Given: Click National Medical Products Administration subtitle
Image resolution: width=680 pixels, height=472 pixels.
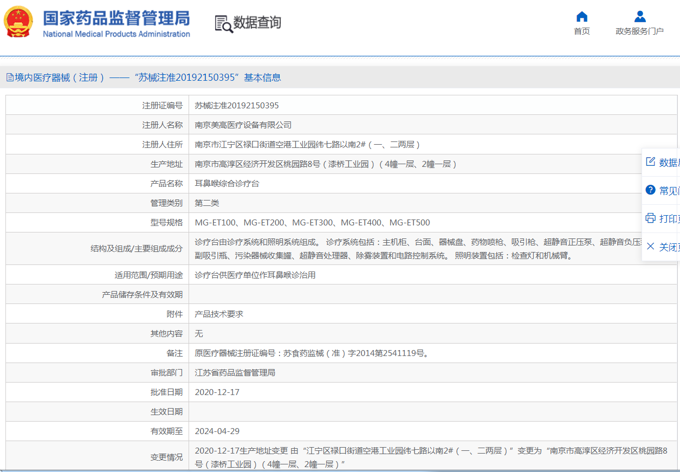Looking at the screenshot, I should [x=116, y=34].
